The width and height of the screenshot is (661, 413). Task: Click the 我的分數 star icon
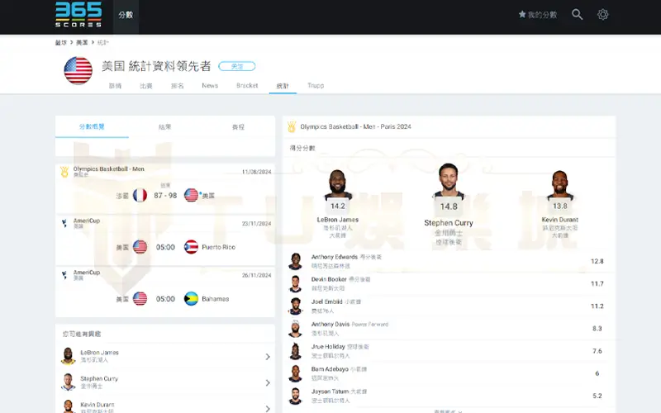522,15
